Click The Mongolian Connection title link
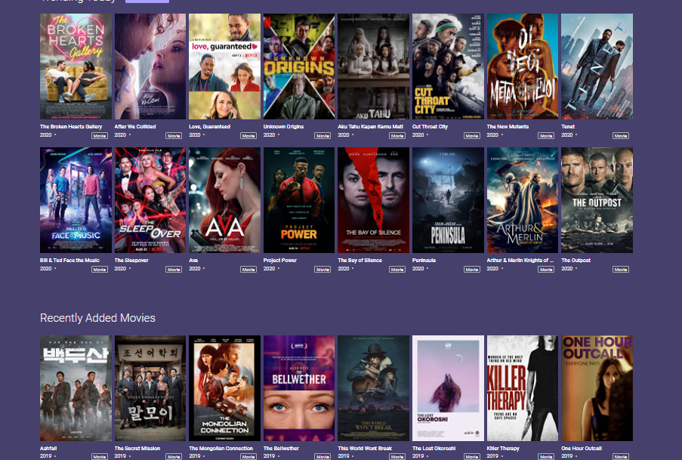 click(x=221, y=448)
